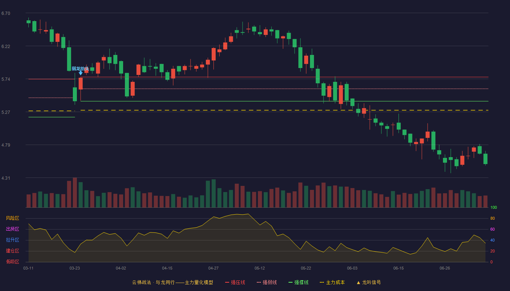Click the red 强压线 legend line swatch
Image resolution: width=510 pixels, height=291 pixels.
click(x=227, y=282)
